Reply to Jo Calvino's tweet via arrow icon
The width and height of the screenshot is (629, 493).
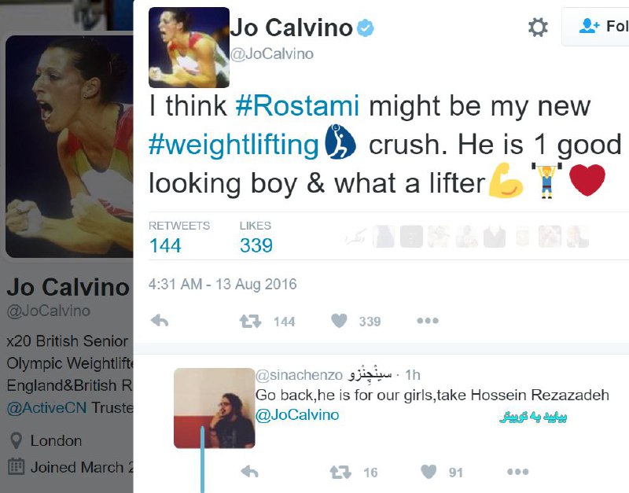tap(160, 321)
